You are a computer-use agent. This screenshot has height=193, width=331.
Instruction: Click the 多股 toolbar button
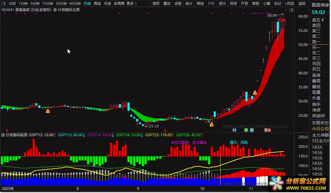click(178, 4)
